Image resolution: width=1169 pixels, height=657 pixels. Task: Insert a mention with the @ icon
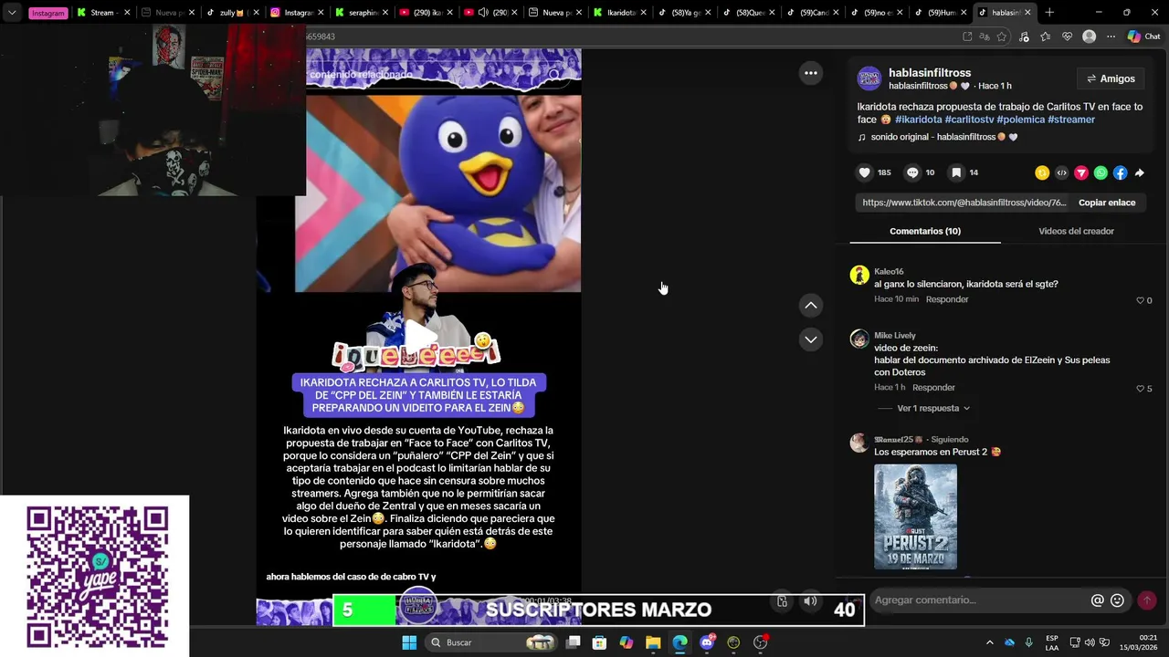click(1098, 600)
